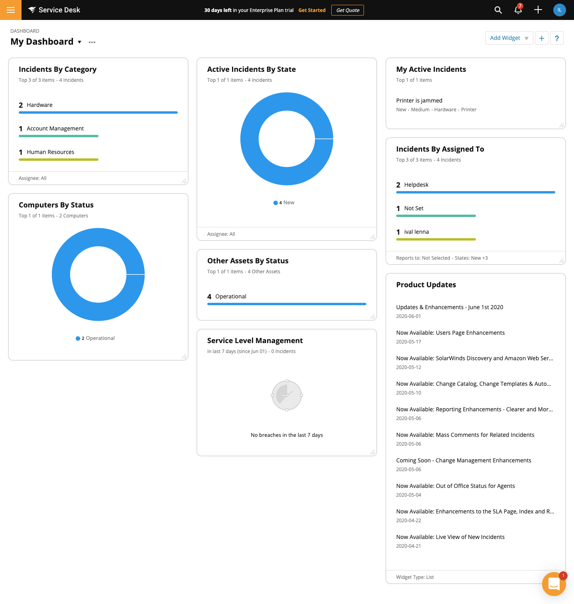Screen dimensions: 574x604
Task: Click the Service Desk logo
Action: point(54,10)
